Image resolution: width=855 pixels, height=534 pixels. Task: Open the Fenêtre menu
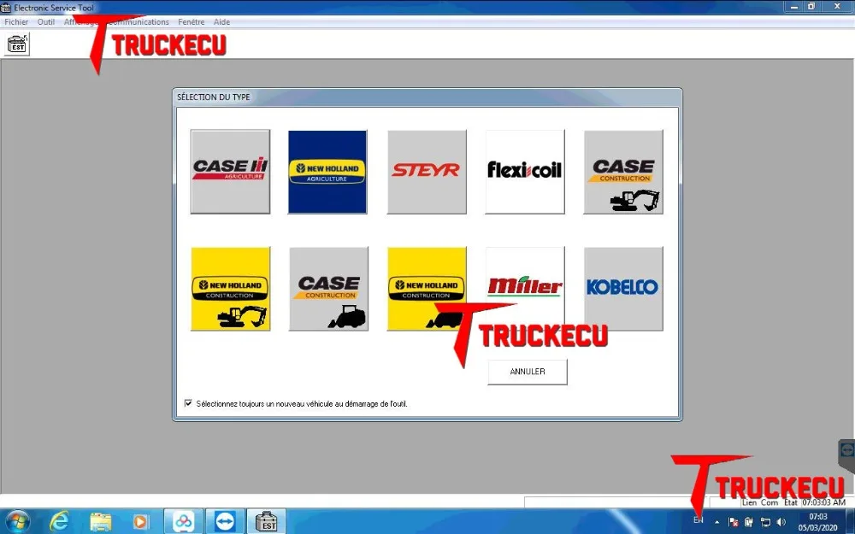(x=191, y=22)
